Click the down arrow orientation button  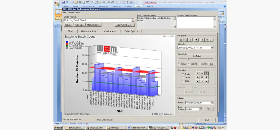click(x=202, y=81)
